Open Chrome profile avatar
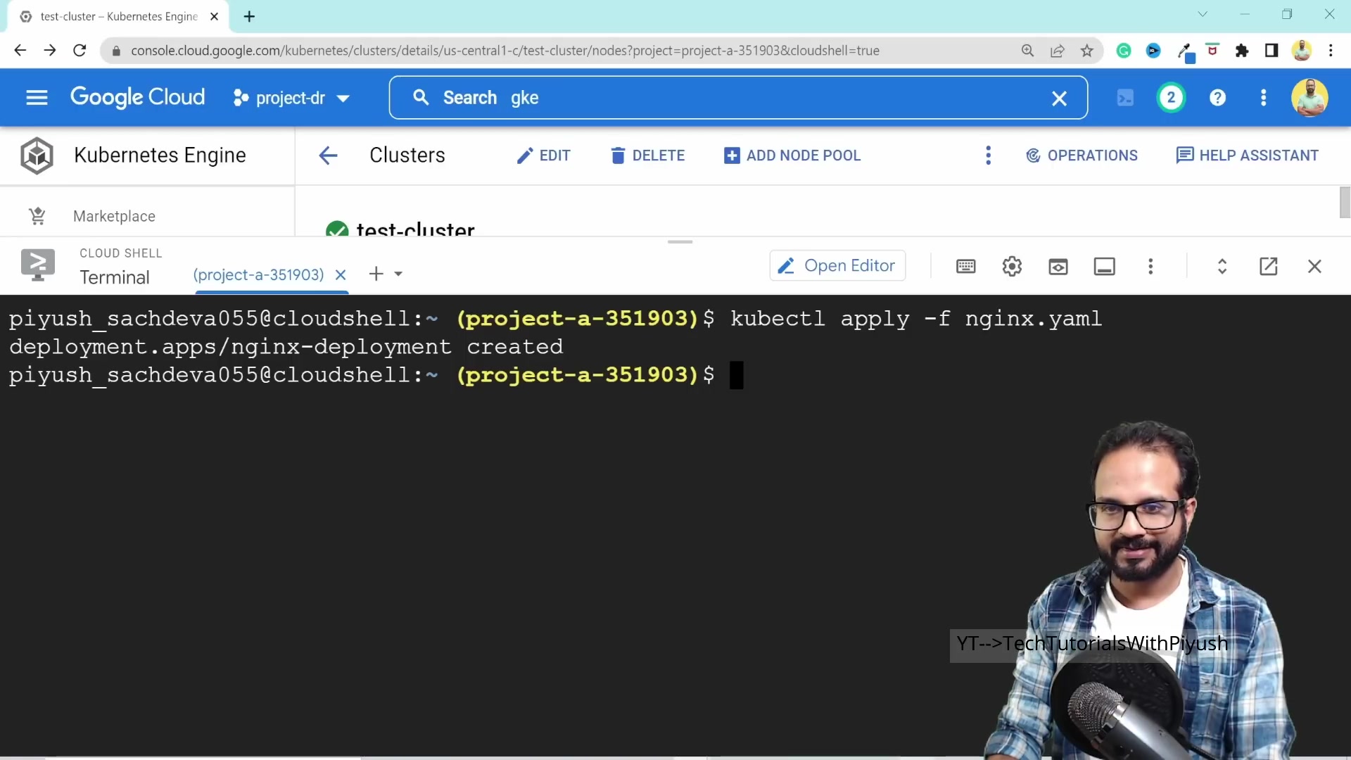 point(1302,51)
